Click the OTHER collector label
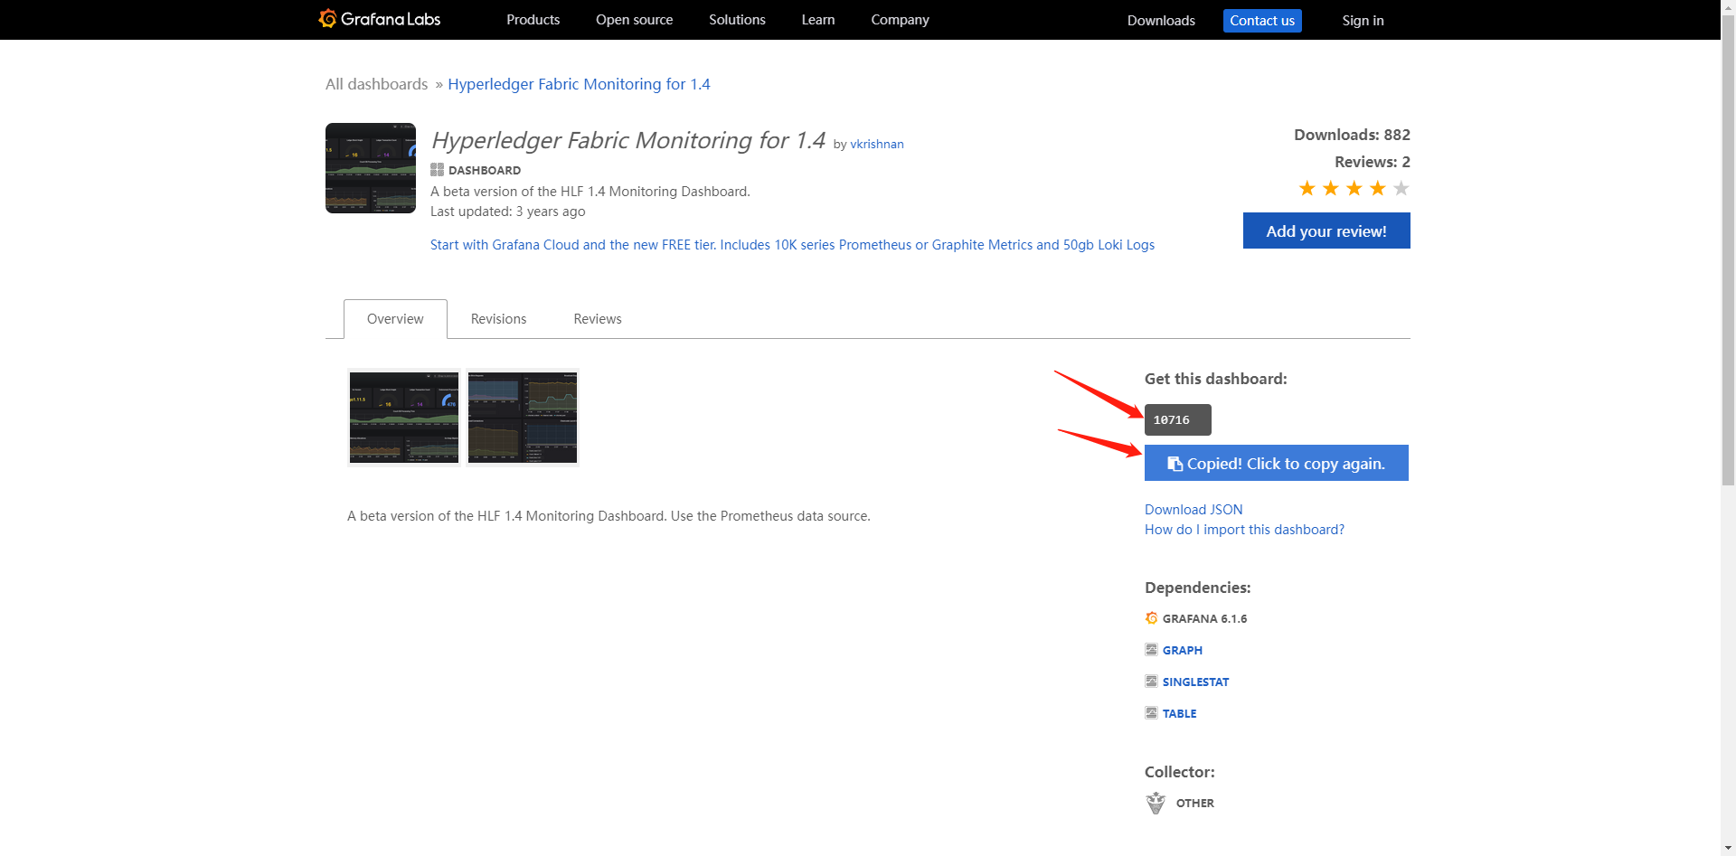 coord(1194,803)
